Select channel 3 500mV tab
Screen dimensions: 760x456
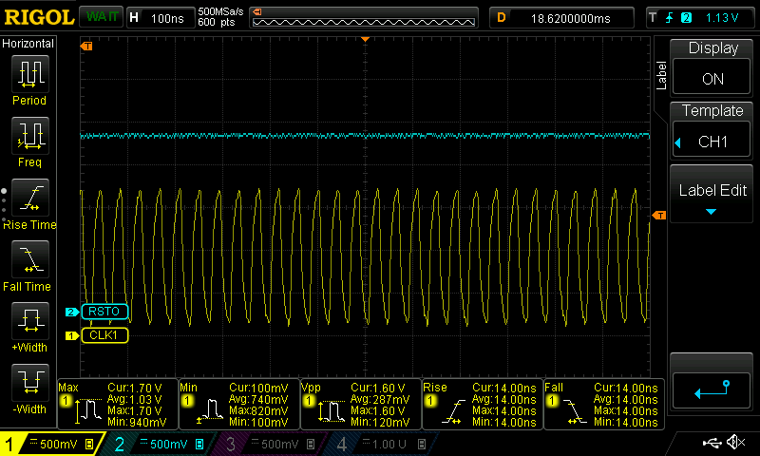coord(271,444)
